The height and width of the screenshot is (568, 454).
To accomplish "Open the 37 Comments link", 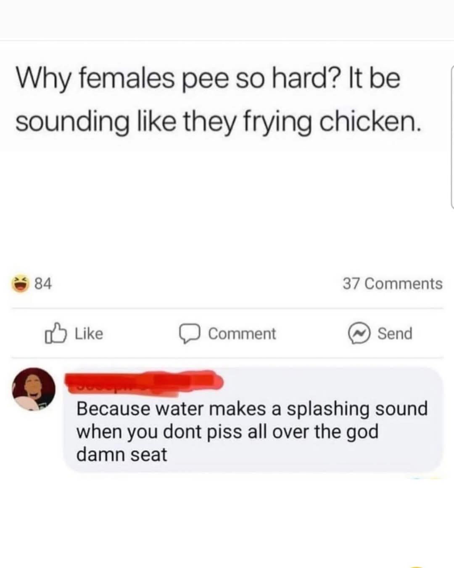I will [x=392, y=284].
